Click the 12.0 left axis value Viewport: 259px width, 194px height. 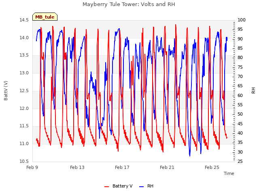[24, 109]
